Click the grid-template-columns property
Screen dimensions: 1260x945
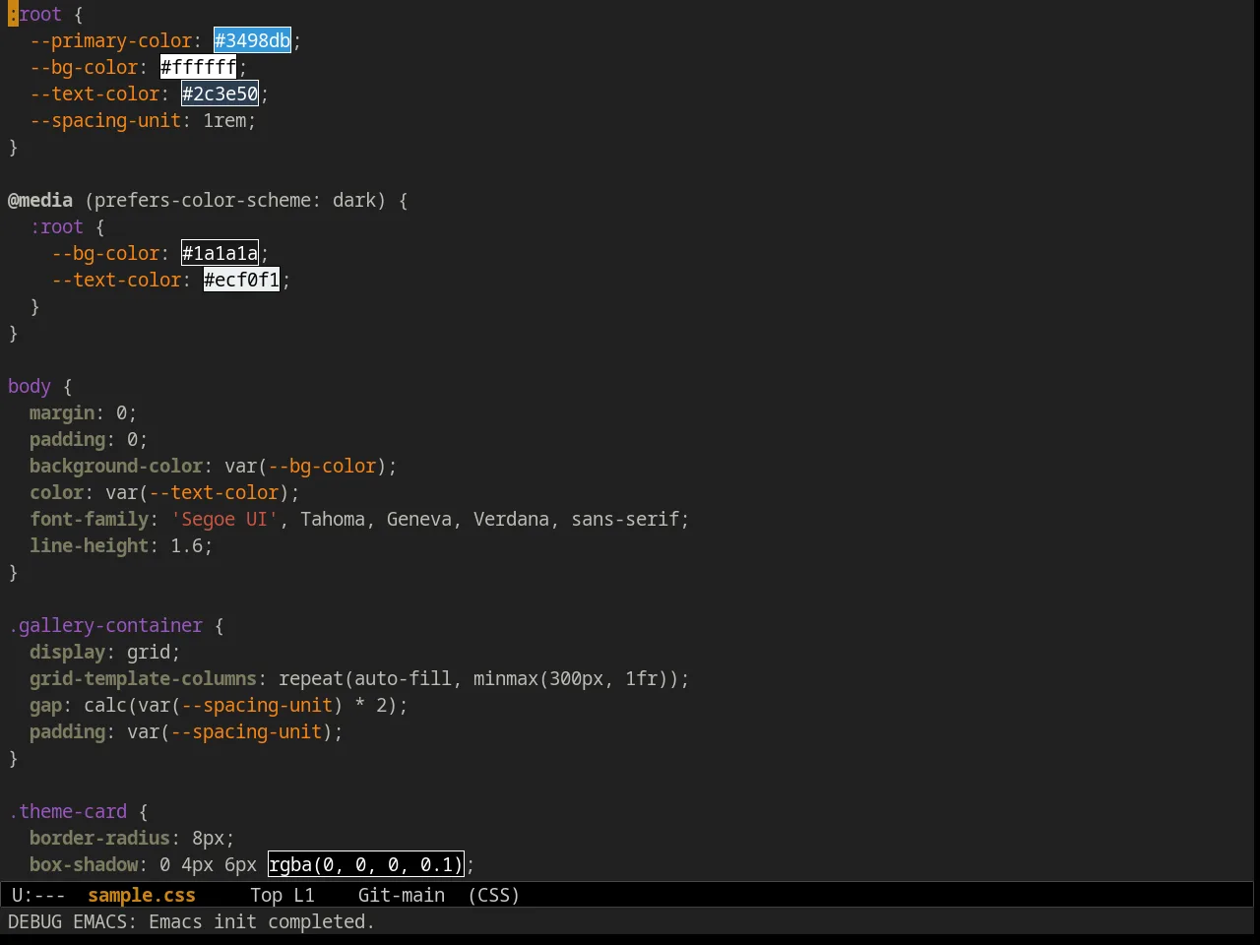click(144, 678)
